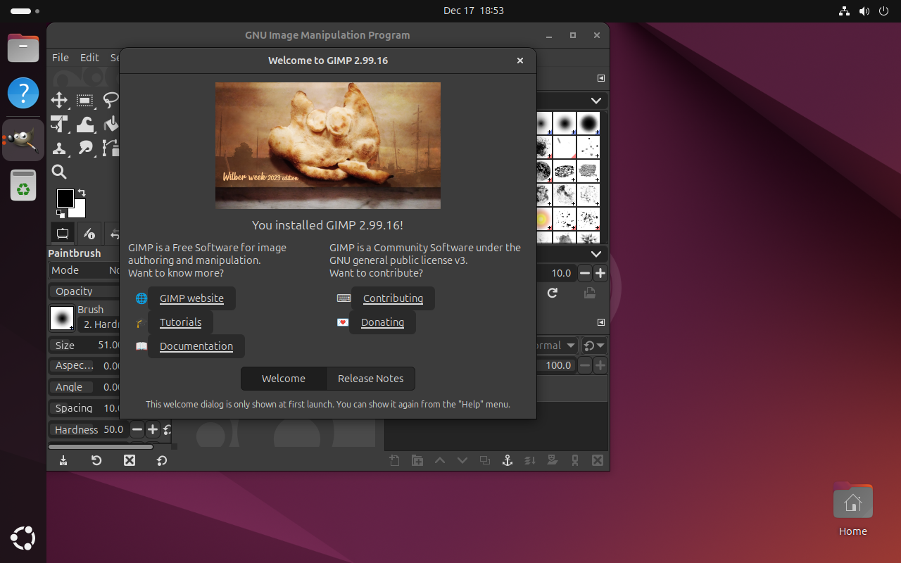Reset Hardness to brush default
Screen dimensions: 901x563
pos(167,429)
